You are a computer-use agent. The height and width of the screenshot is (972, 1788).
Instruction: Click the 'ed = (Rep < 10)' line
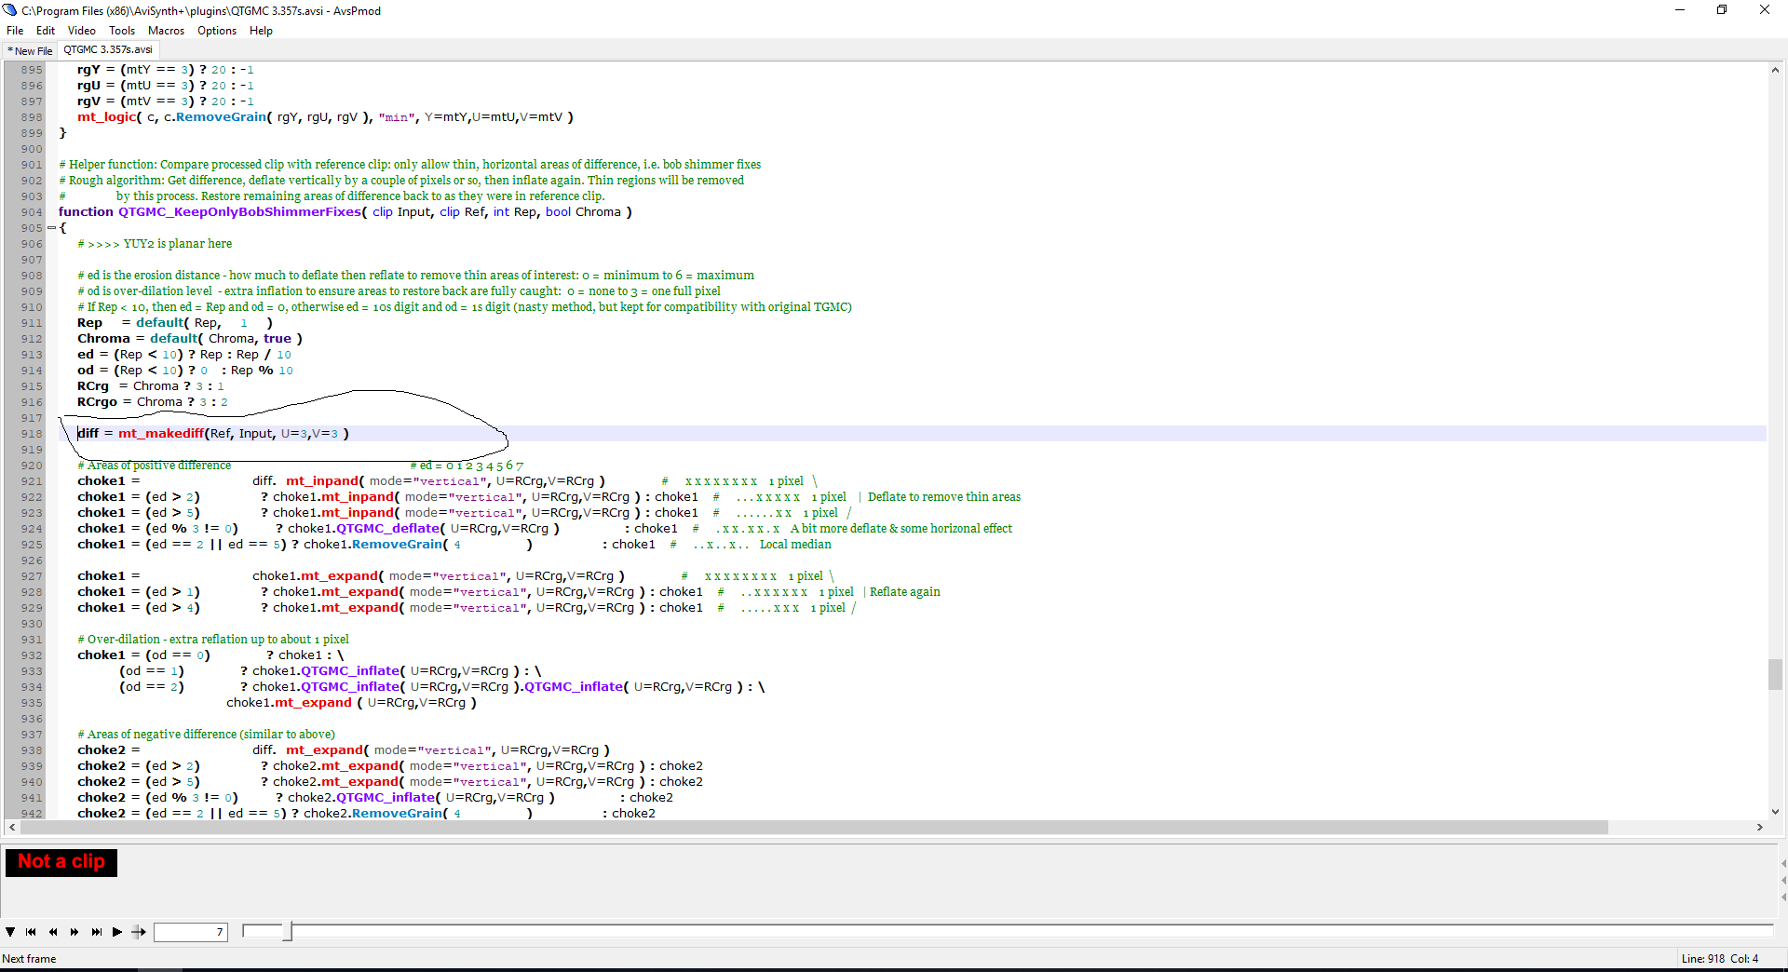[184, 355]
